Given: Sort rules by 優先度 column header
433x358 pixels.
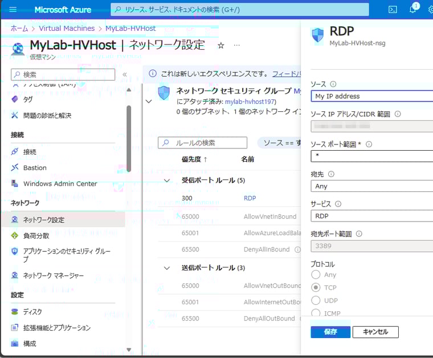Looking at the screenshot, I should (194, 159).
